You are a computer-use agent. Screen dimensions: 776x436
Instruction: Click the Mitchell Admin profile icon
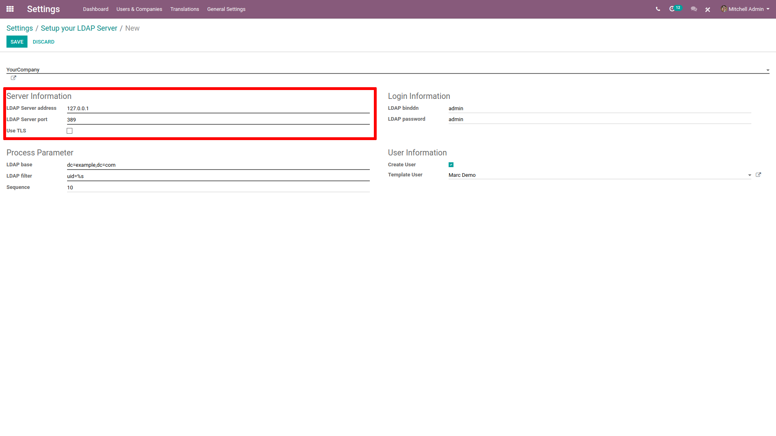coord(724,9)
